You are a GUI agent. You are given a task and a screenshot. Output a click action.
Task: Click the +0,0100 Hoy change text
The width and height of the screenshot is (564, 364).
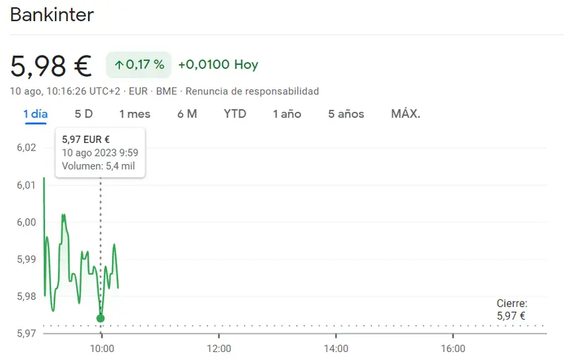click(219, 65)
